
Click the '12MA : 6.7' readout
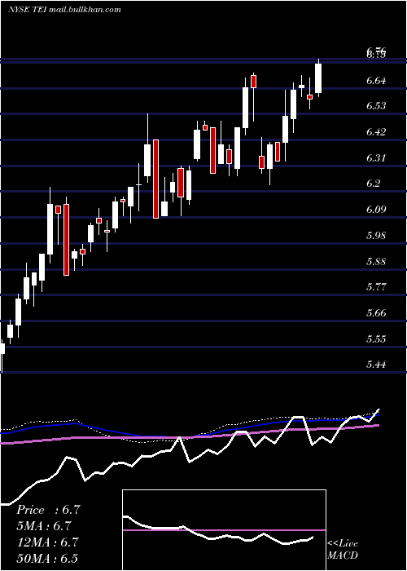47,542
